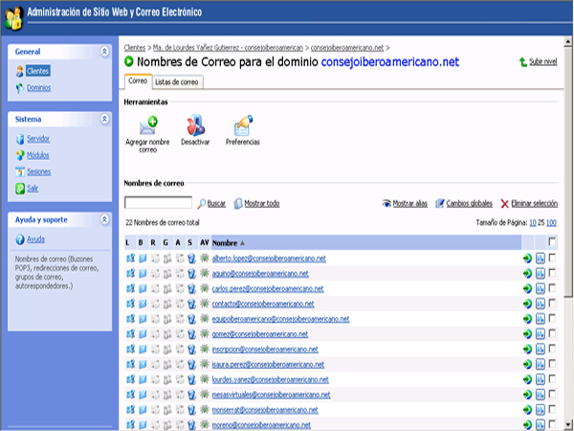Click the Mostrar todo icon
The width and height of the screenshot is (574, 431).
(x=238, y=204)
